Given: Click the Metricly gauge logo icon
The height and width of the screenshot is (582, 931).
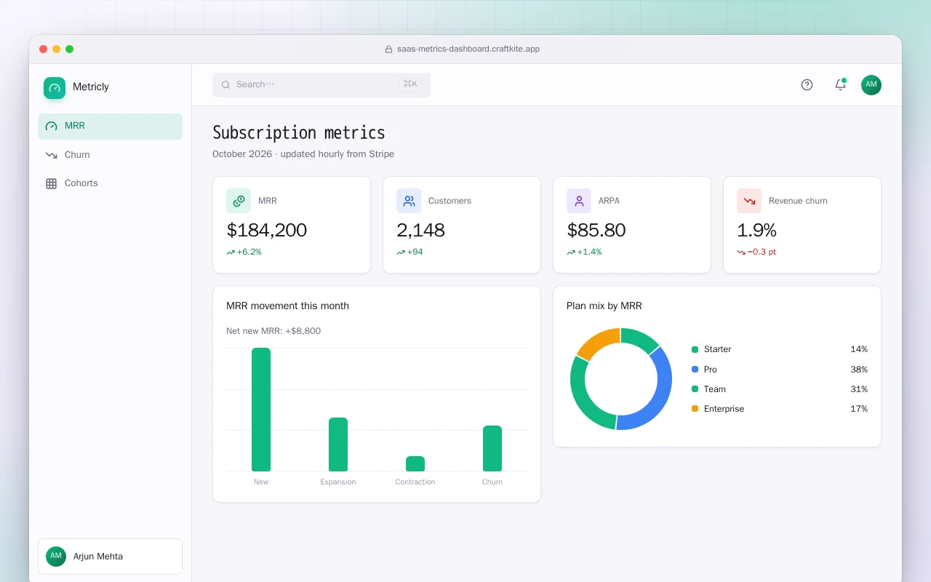Looking at the screenshot, I should pyautogui.click(x=55, y=88).
